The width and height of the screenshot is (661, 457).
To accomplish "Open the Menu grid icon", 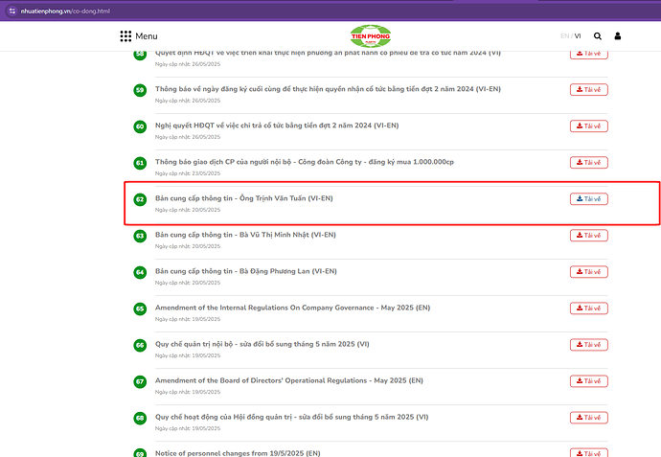I will [x=125, y=36].
